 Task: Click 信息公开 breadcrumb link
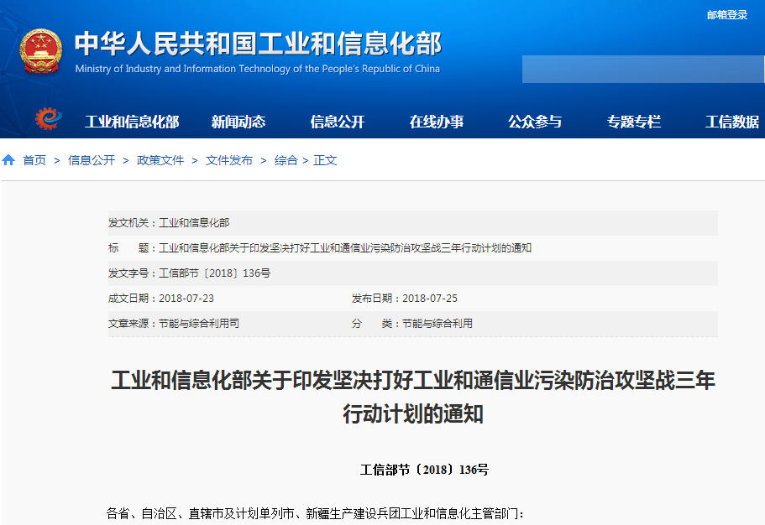(92, 160)
